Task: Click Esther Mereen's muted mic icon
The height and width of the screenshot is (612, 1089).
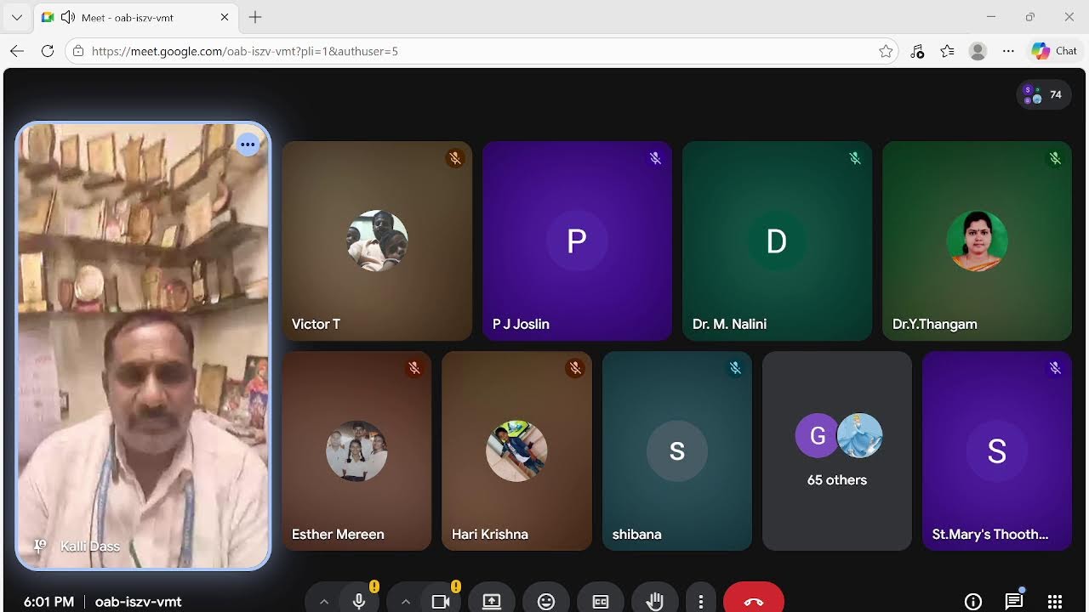Action: coord(414,368)
